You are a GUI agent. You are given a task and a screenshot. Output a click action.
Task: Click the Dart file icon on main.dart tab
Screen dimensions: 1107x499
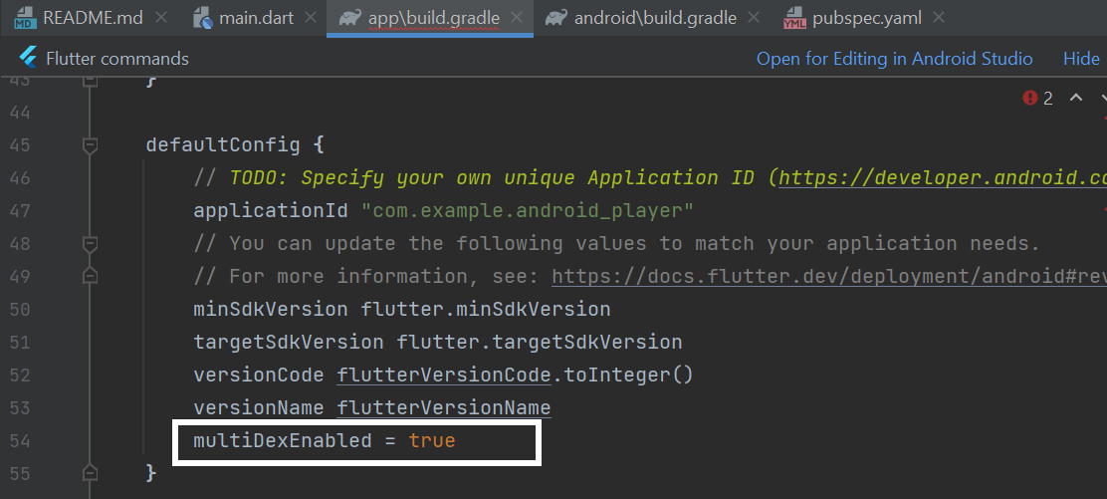(x=203, y=18)
